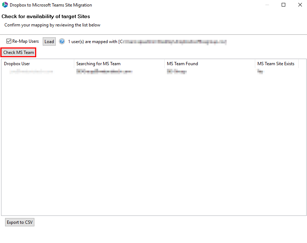This screenshot has height=243, width=307.
Task: Click the MS Team Site Exists column header
Action: [276, 64]
